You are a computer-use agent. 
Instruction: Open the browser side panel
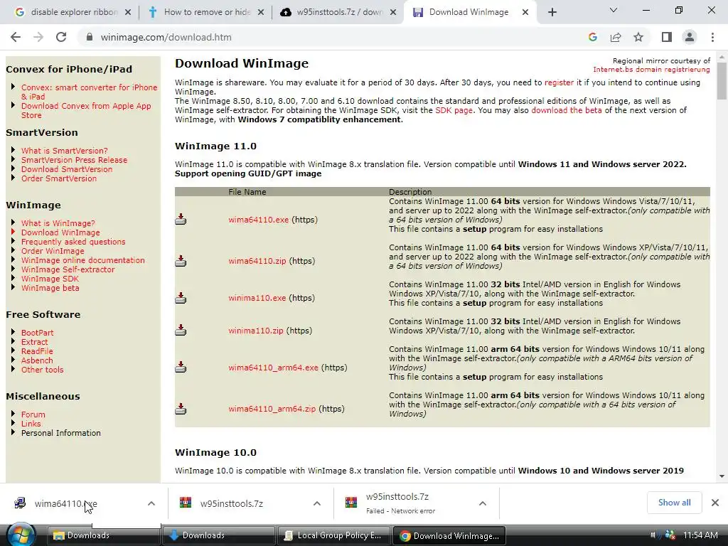(x=666, y=37)
